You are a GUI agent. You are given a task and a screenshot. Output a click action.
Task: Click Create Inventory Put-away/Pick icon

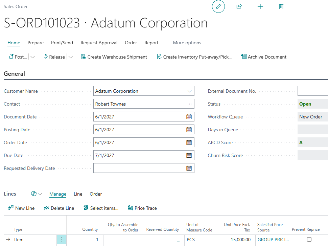click(159, 57)
